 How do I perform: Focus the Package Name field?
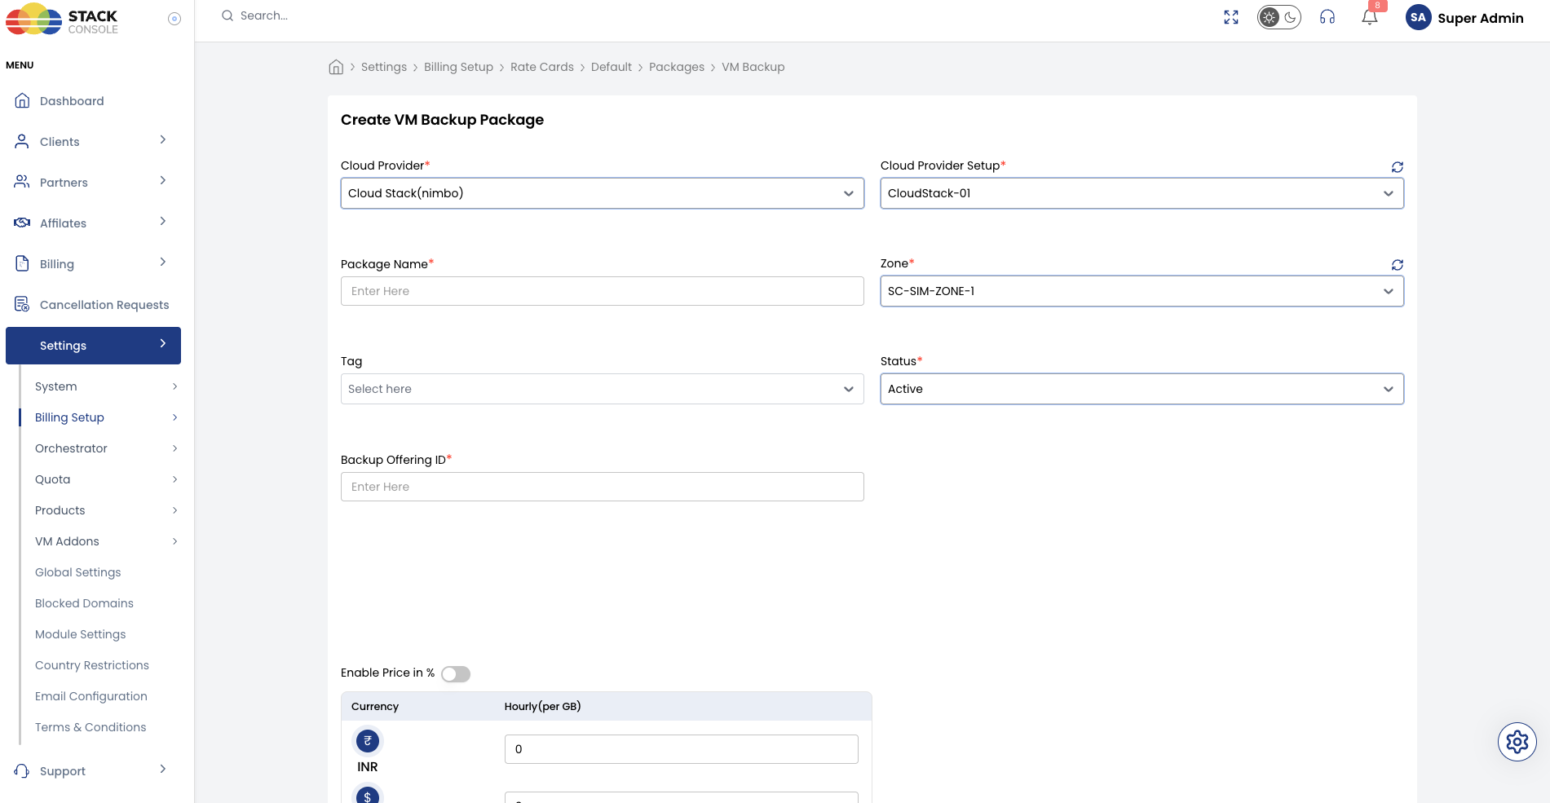tap(603, 291)
